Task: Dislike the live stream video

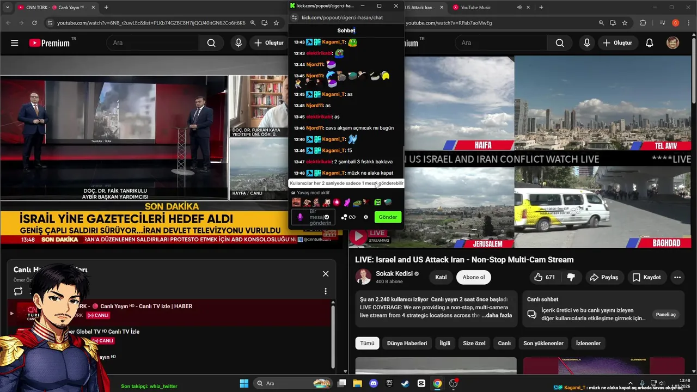Action: pos(571,277)
